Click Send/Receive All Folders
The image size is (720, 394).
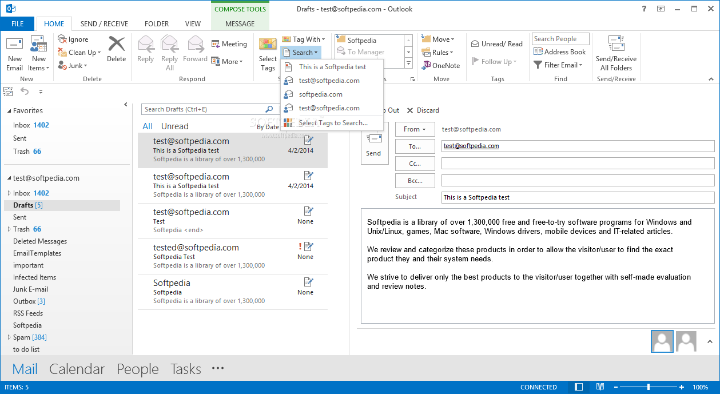click(616, 53)
